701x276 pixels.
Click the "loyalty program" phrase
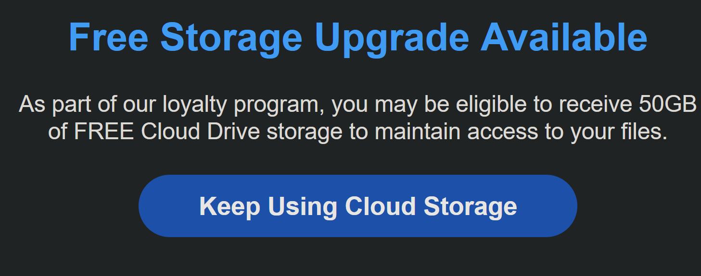[243, 105]
